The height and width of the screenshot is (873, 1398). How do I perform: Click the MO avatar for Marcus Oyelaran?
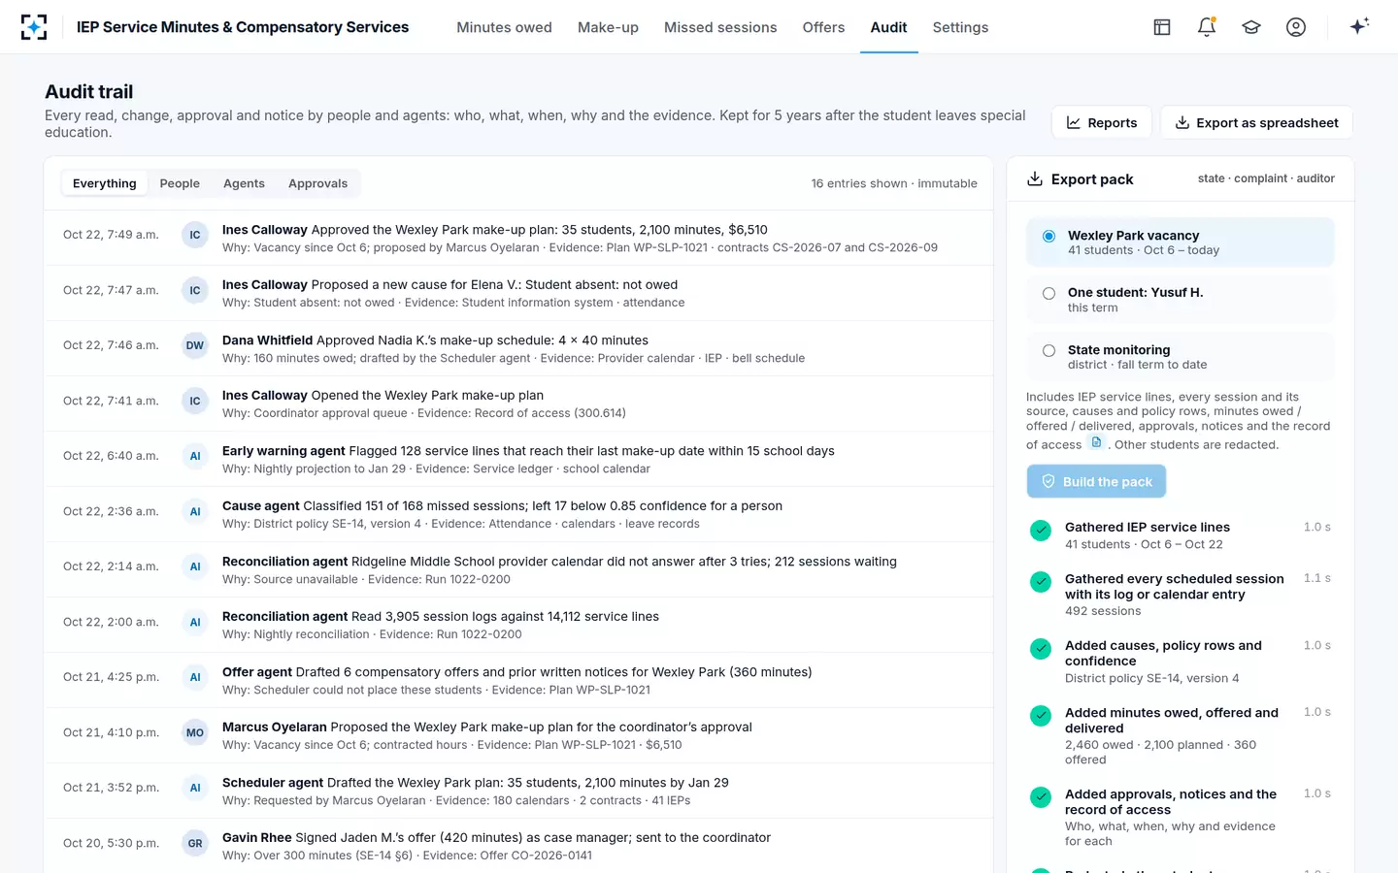pos(195,732)
